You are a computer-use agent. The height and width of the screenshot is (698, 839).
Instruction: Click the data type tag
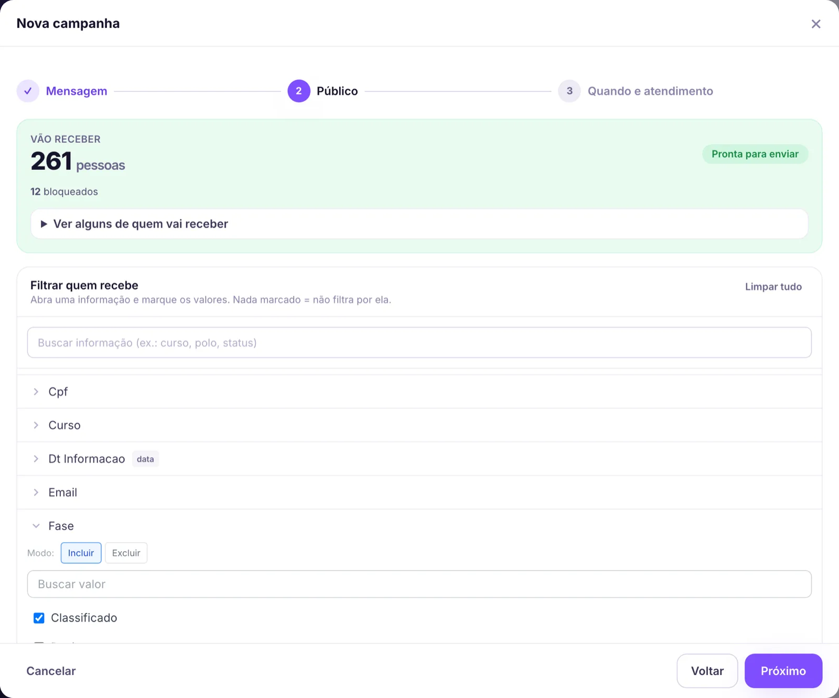[x=145, y=459]
